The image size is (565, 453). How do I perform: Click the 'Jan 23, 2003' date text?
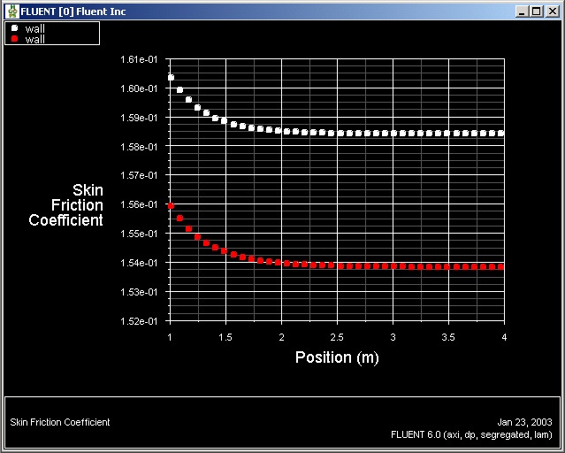pos(524,422)
